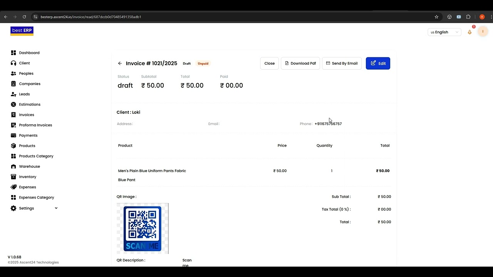
Task: Click the browser address bar URL
Action: 91,17
